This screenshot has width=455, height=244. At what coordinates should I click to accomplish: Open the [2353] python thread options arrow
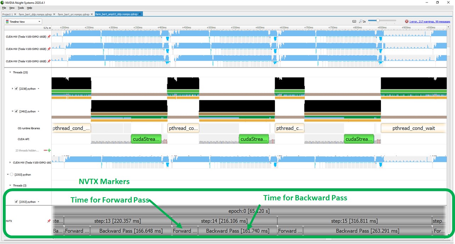38,202
